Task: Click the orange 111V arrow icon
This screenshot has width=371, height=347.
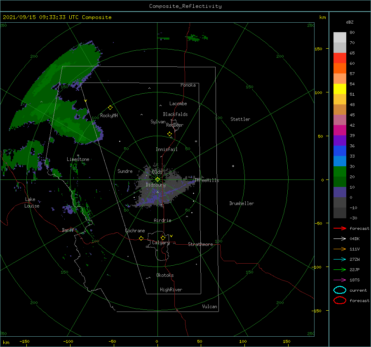Action: (340, 249)
